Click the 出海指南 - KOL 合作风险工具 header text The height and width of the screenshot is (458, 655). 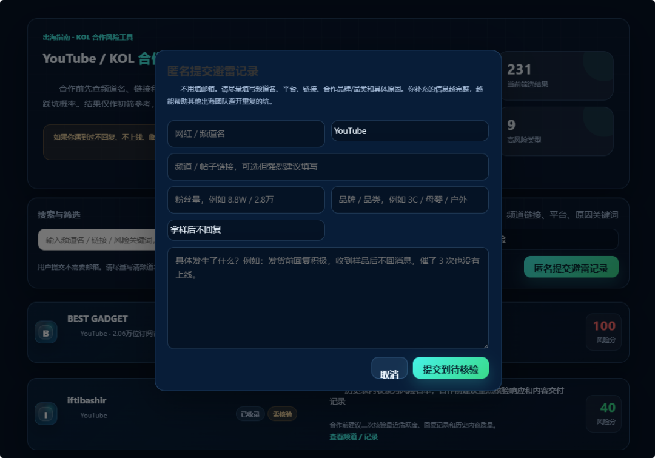pyautogui.click(x=88, y=37)
